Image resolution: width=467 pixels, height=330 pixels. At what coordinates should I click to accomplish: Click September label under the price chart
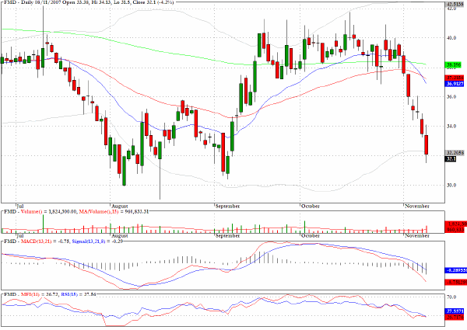(x=227, y=206)
